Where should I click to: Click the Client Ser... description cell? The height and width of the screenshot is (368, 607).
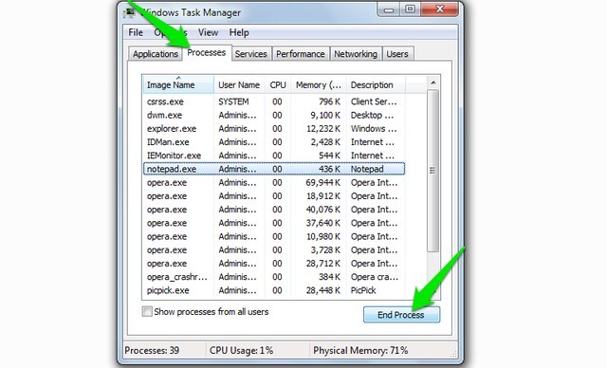click(x=374, y=101)
